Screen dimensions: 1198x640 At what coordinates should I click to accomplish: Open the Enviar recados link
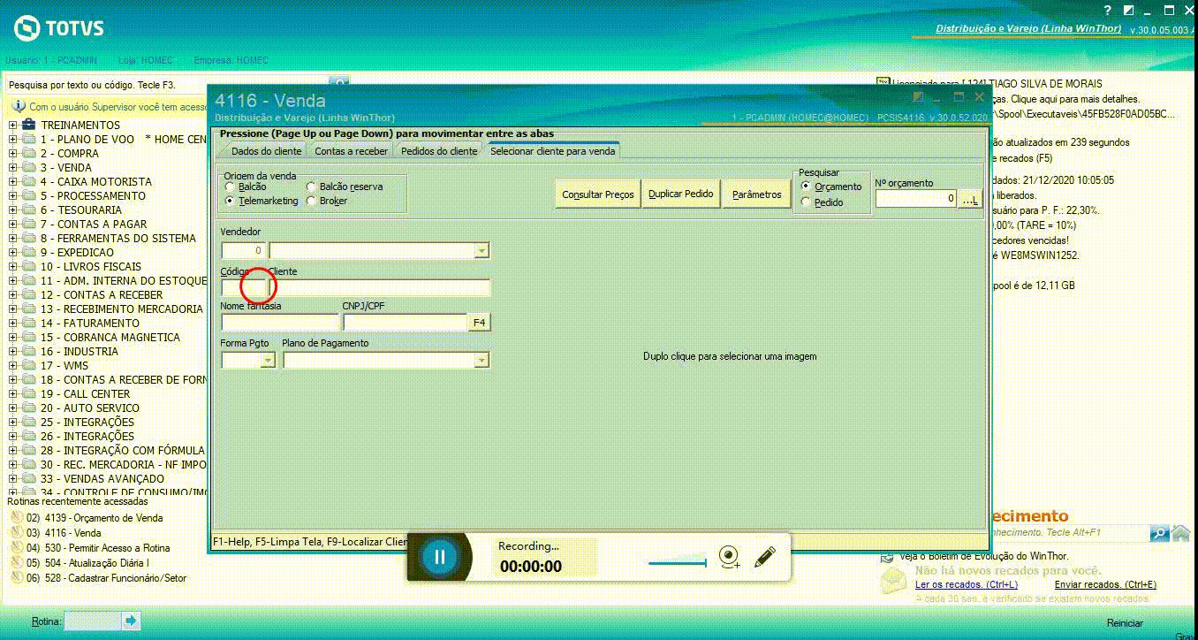tap(1105, 584)
